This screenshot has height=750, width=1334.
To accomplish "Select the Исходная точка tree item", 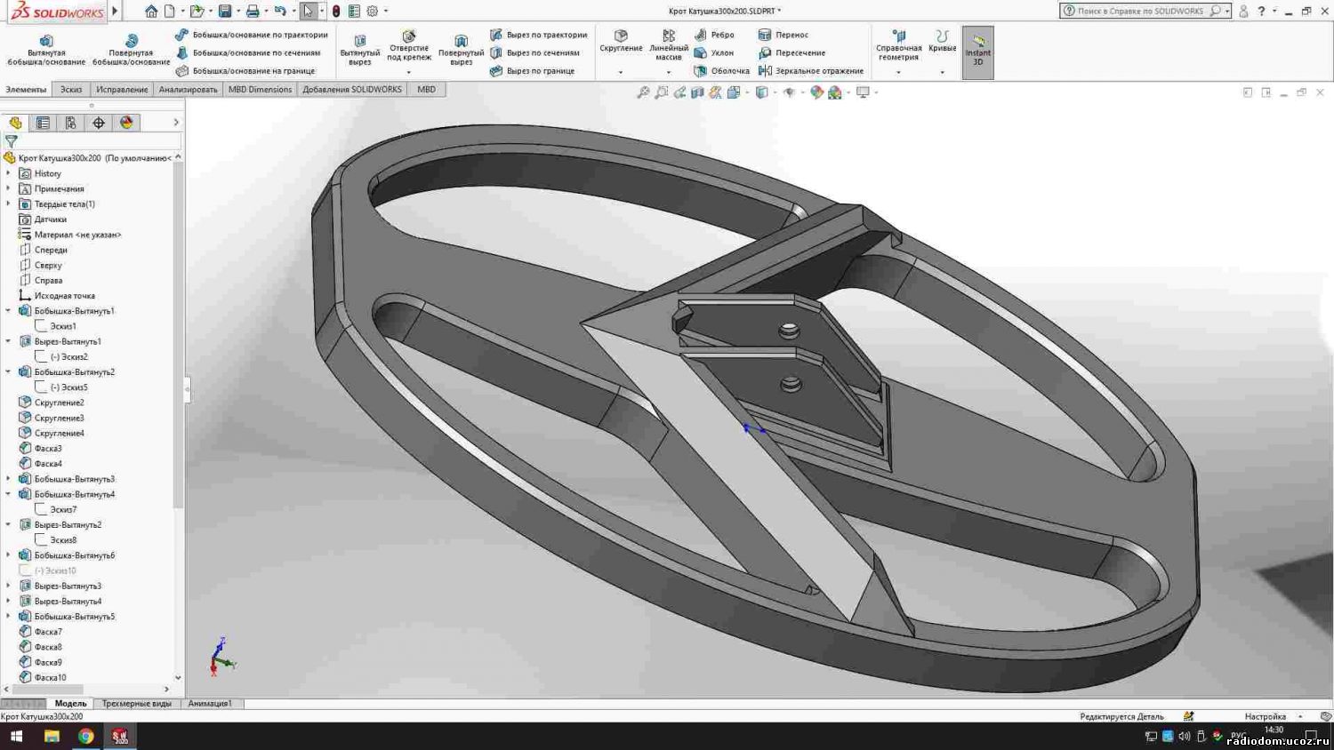I will click(56, 296).
